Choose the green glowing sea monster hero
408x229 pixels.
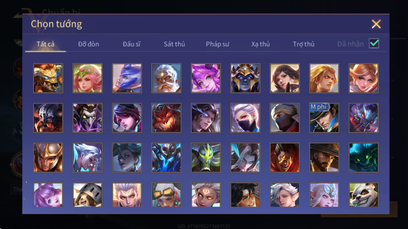364,158
